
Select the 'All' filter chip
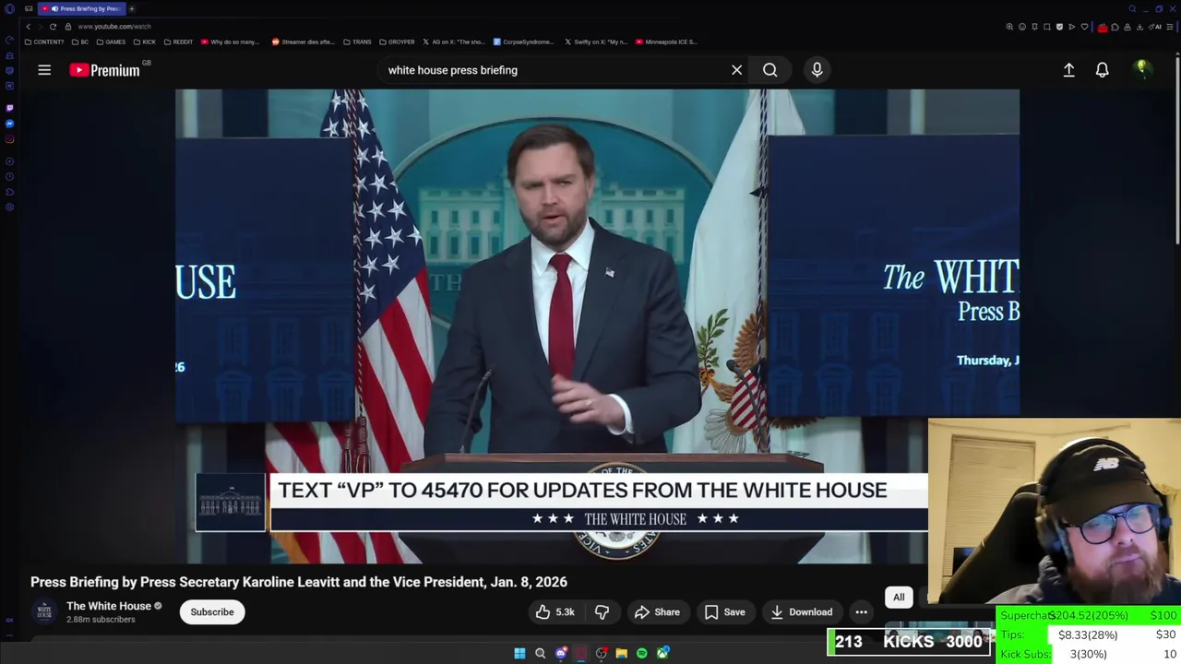pos(899,598)
